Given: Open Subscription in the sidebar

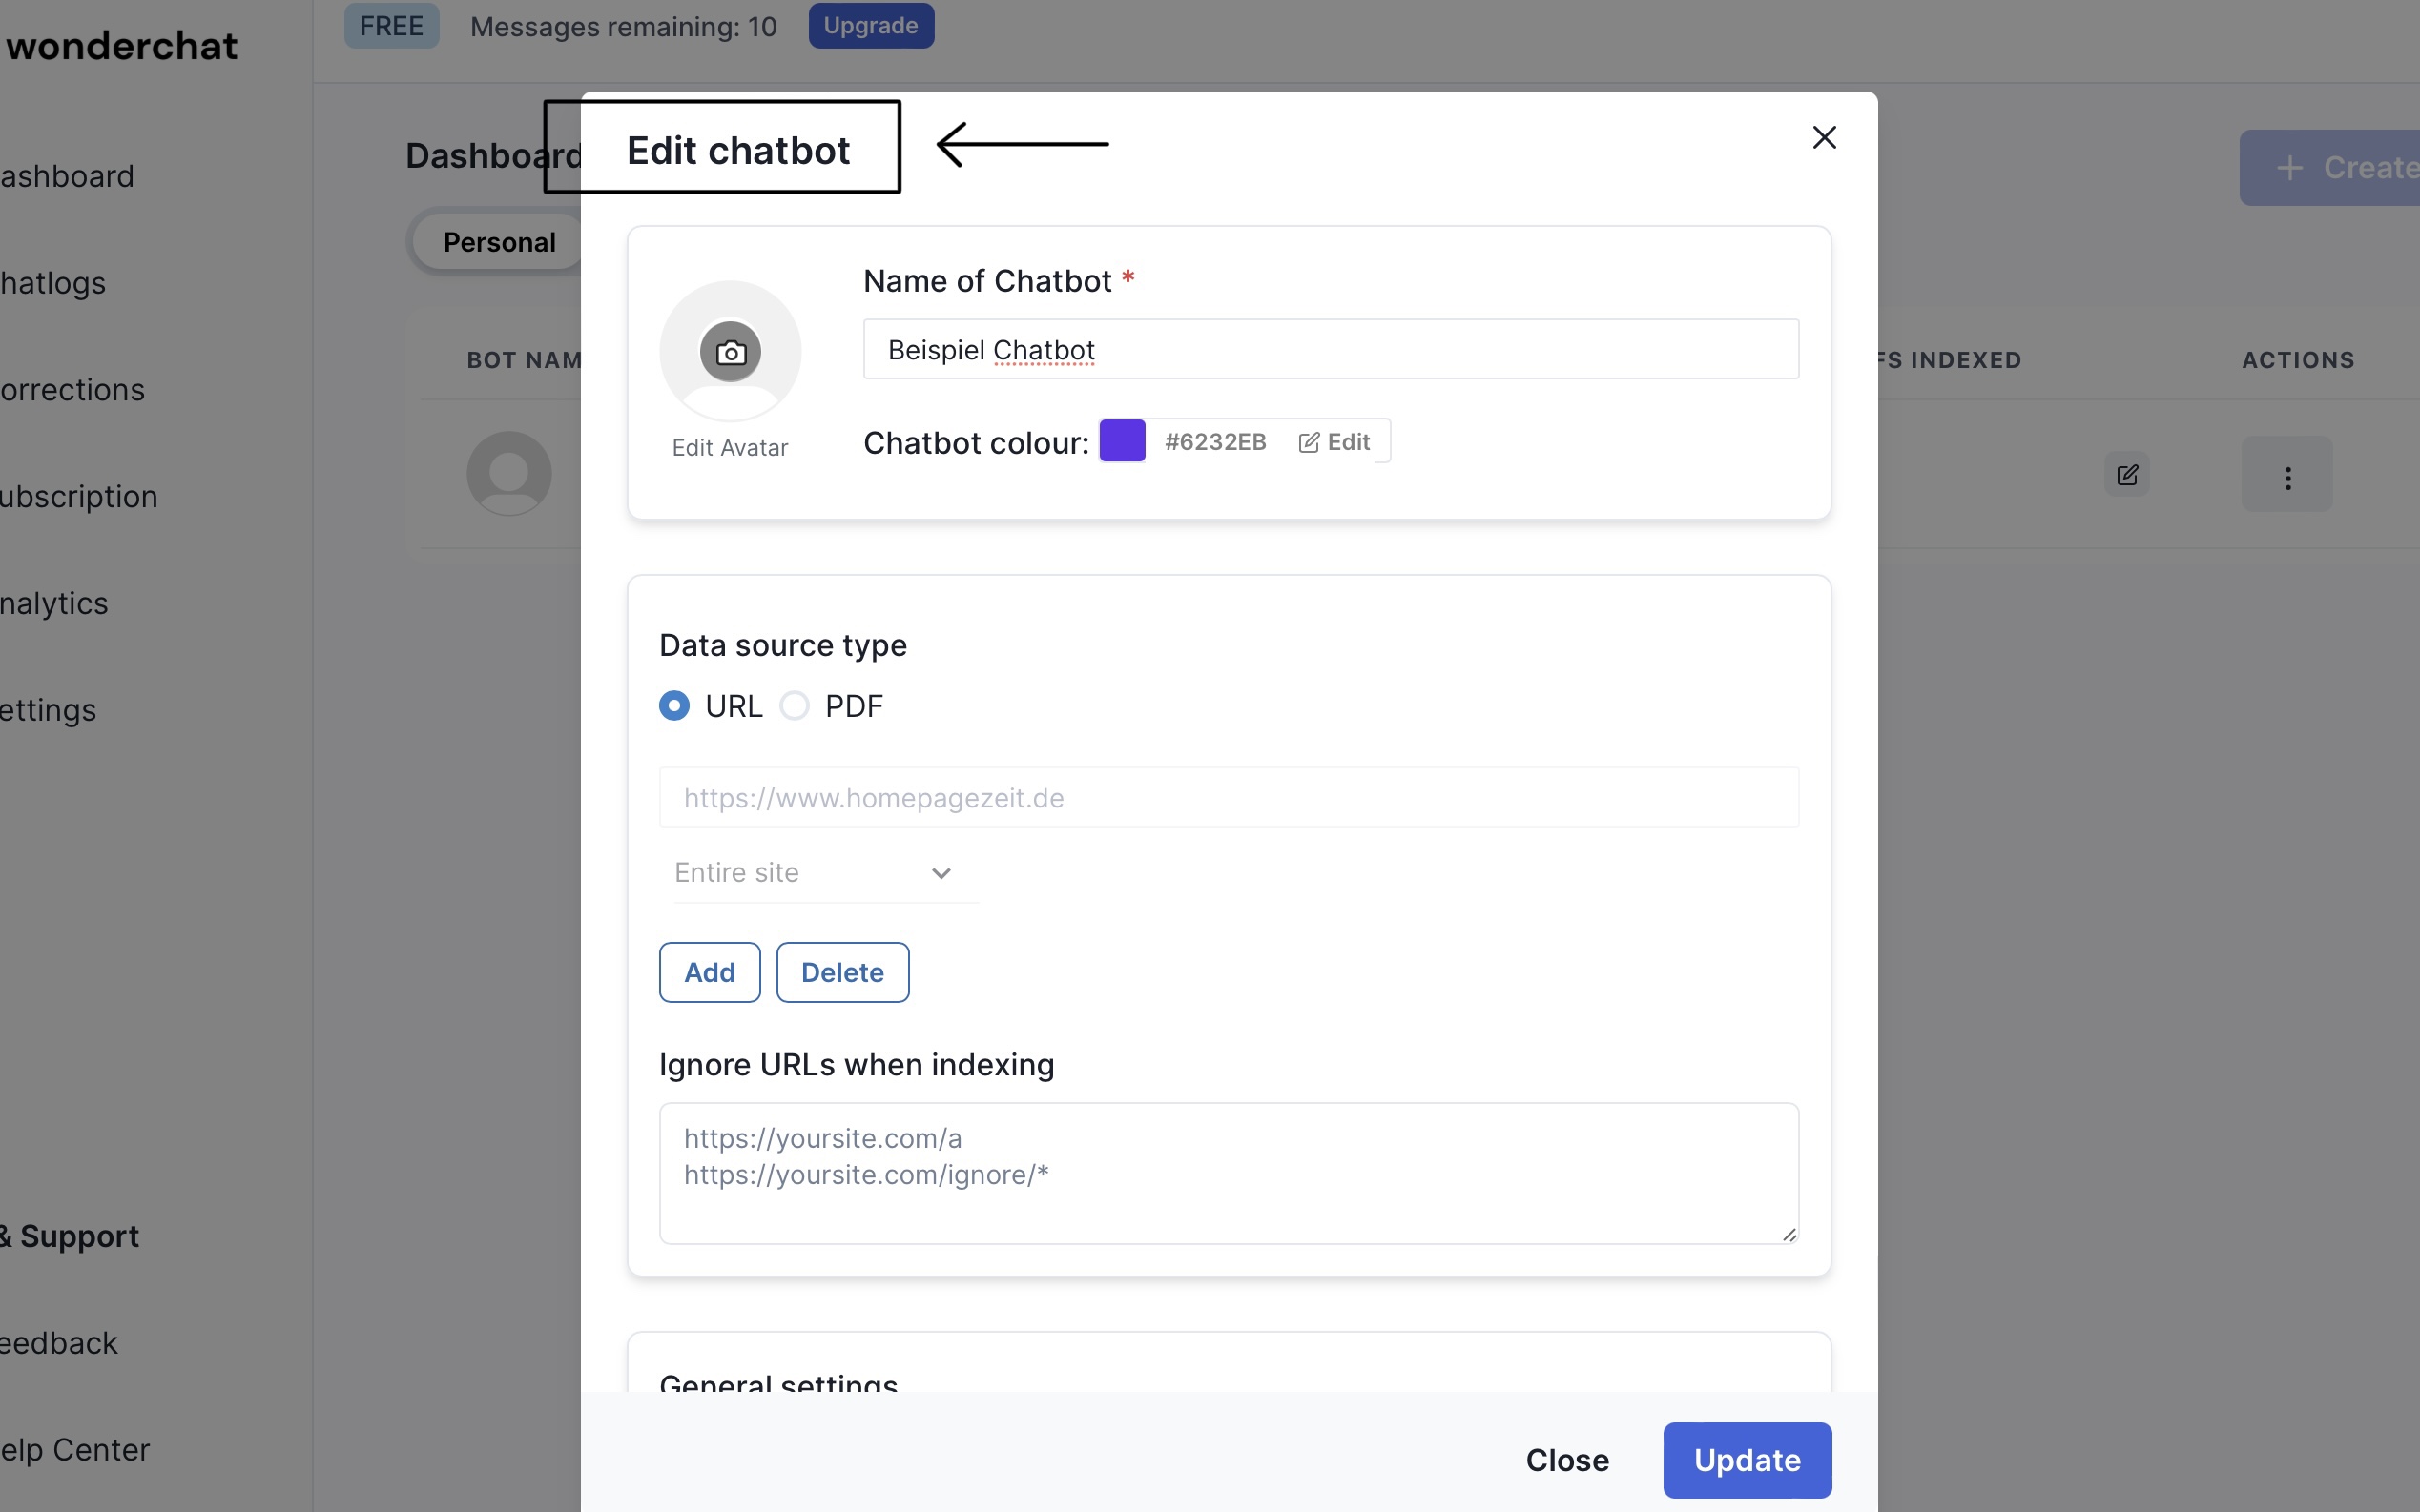Looking at the screenshot, I should (x=78, y=497).
